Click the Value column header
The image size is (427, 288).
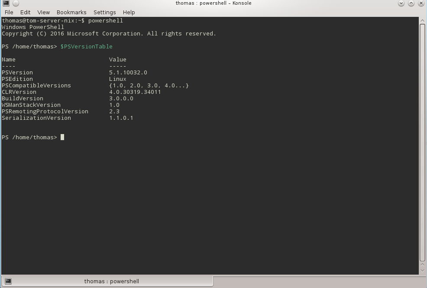[x=118, y=60]
